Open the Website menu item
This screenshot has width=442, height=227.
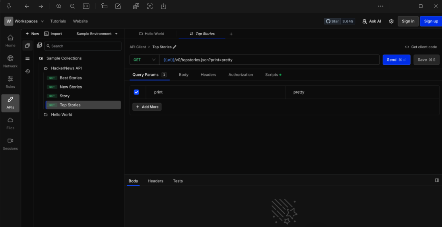(80, 21)
